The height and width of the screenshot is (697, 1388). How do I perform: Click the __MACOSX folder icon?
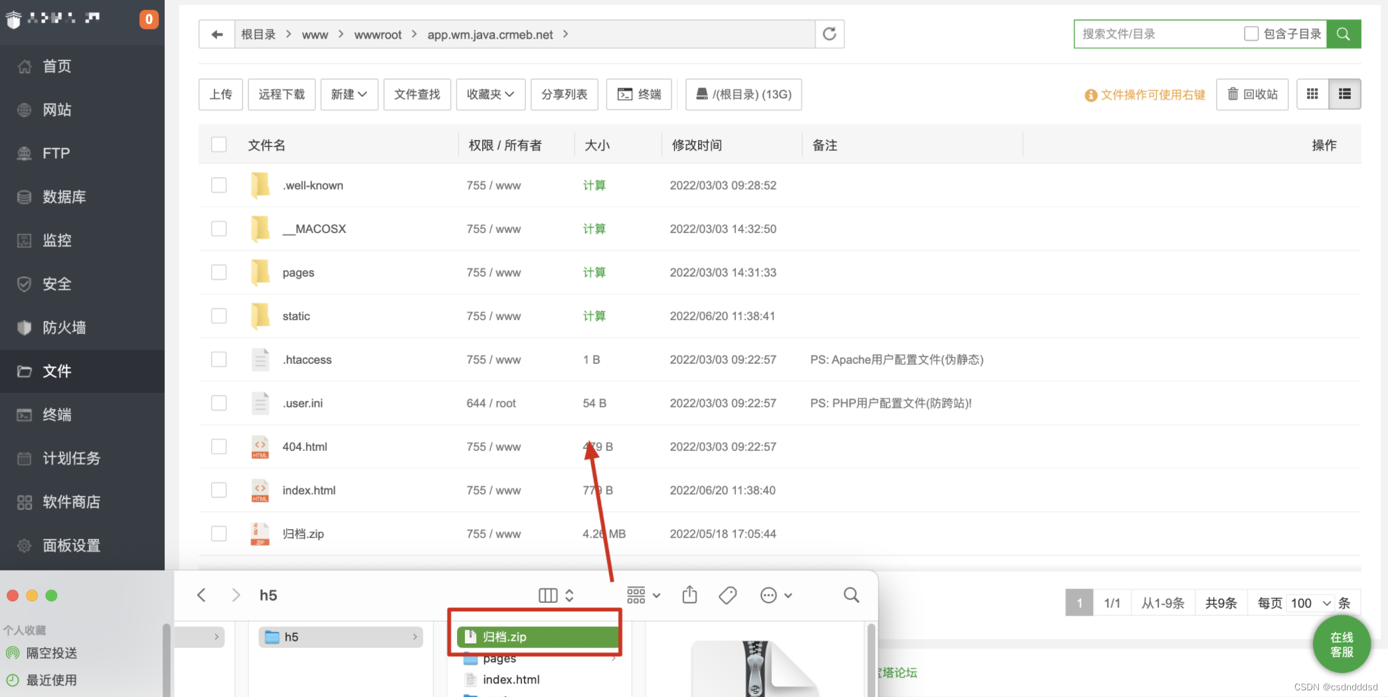pyautogui.click(x=260, y=229)
